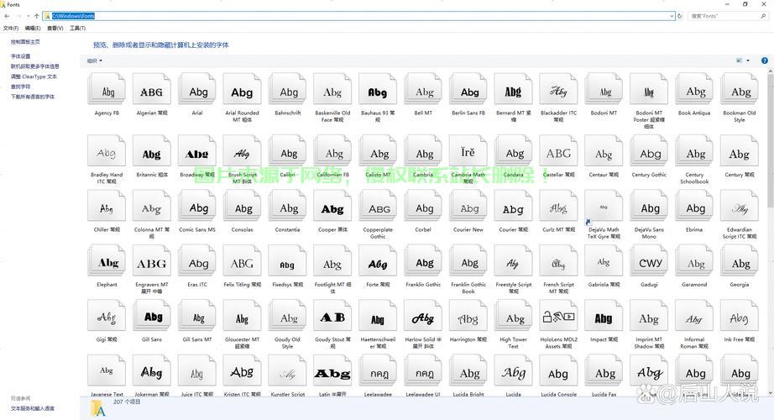Select the Cooper font icon

(x=332, y=206)
